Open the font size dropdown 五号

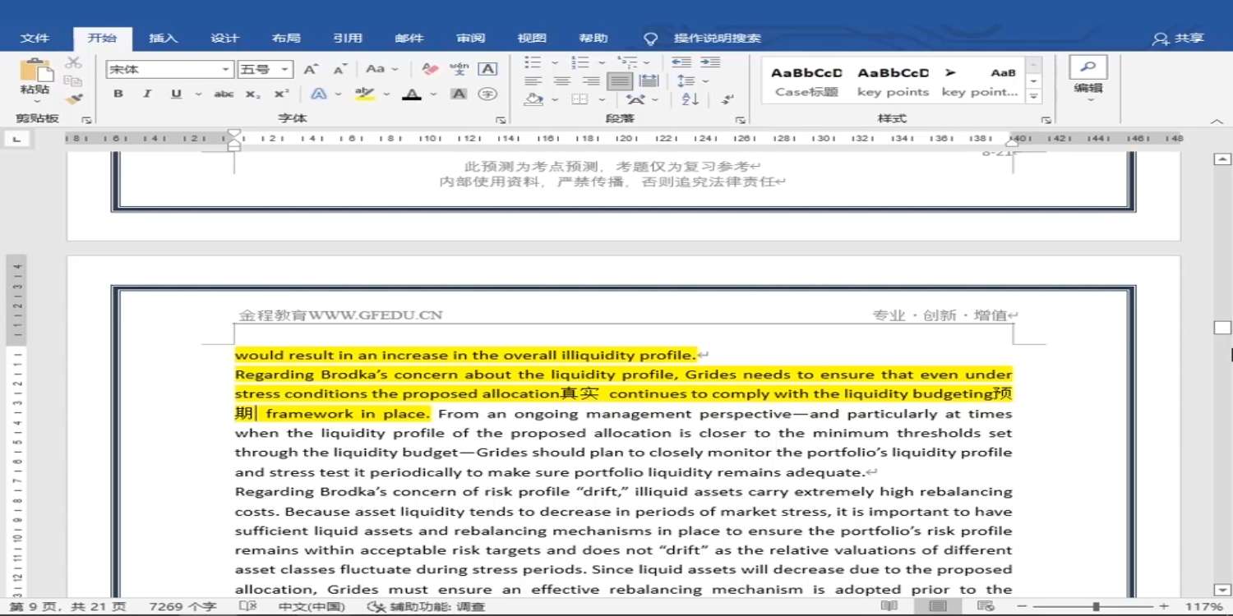(x=284, y=70)
